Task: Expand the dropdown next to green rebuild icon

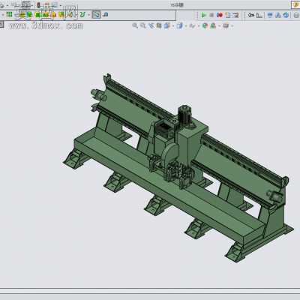Action: 88,15
